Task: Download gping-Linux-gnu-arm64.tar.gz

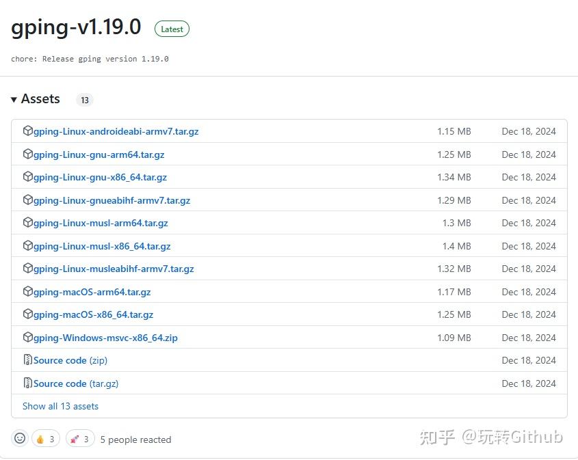Action: [98, 154]
